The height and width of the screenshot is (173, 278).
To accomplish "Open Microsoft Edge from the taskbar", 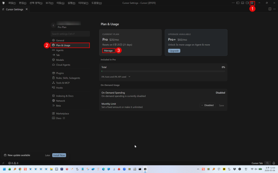I will tap(103, 169).
